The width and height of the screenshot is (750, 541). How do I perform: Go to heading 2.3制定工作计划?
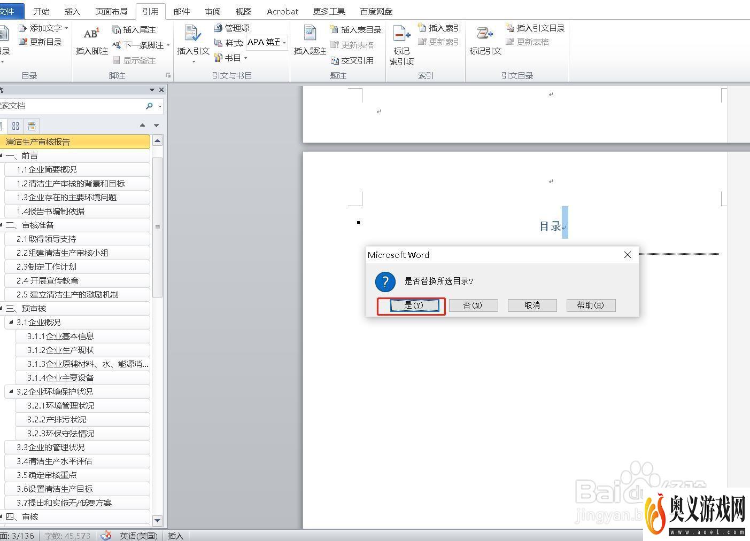77,266
